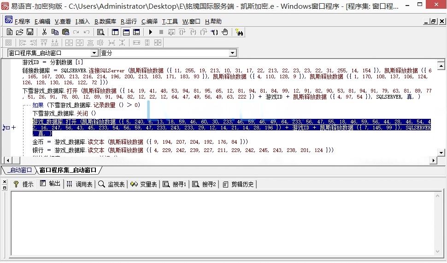This screenshot has width=447, height=263.
Task: Click the binoculars help-search icon
Action: tap(239, 32)
